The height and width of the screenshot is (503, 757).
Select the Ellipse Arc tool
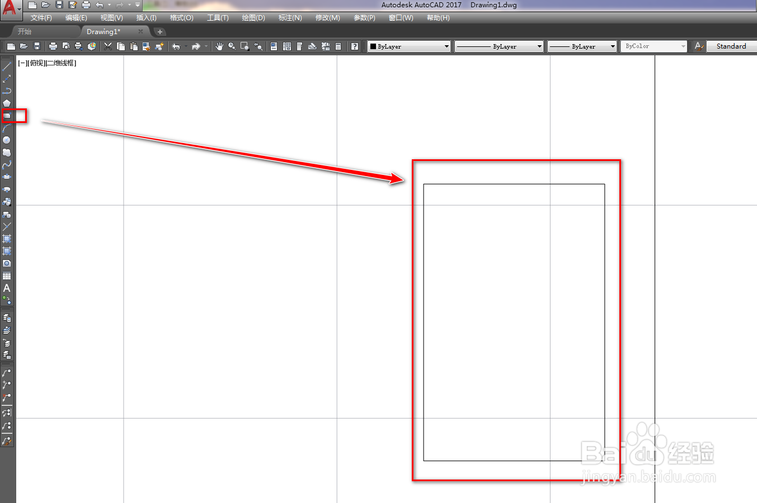pyautogui.click(x=7, y=189)
